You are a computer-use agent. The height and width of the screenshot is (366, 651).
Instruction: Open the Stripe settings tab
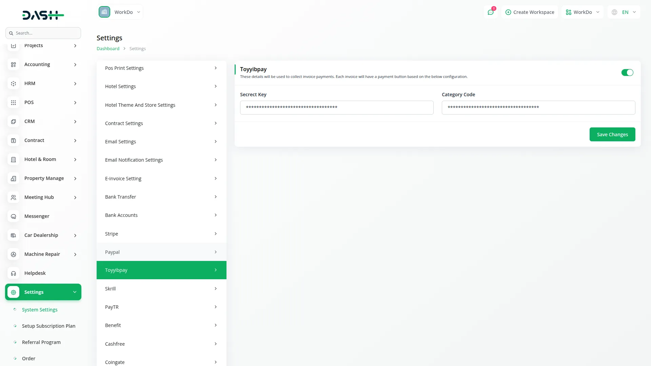coord(161,234)
